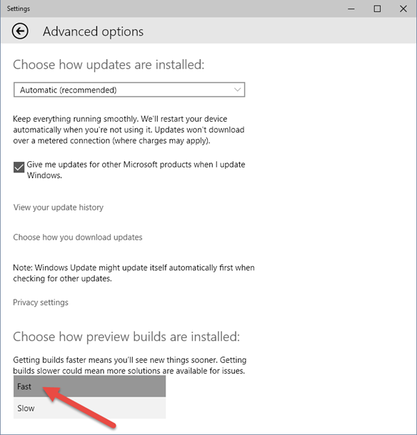417x435 pixels.
Task: Click 'Choose how updates are installed' heading
Action: (109, 65)
